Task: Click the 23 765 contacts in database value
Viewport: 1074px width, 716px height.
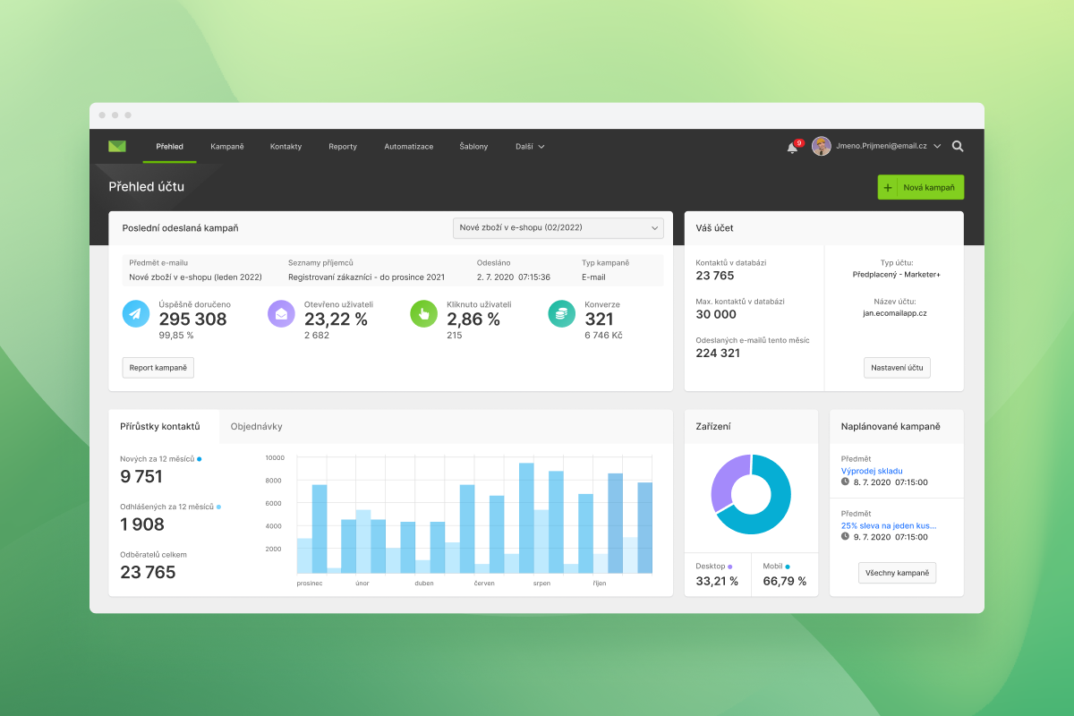Action: pyautogui.click(x=715, y=276)
